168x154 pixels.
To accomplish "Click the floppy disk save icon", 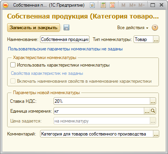I will coord(66,28).
